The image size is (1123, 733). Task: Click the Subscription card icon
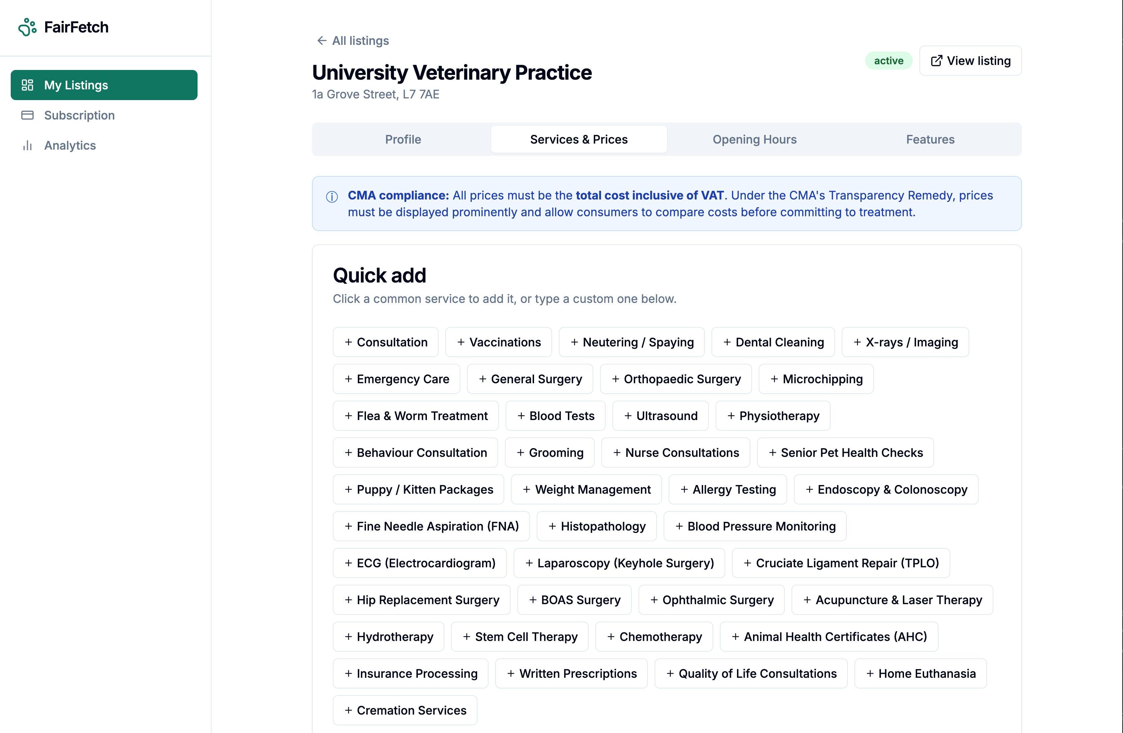(27, 115)
